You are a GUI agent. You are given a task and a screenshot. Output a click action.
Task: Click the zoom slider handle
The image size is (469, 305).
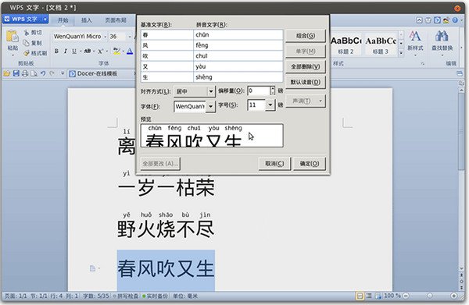pos(430,296)
